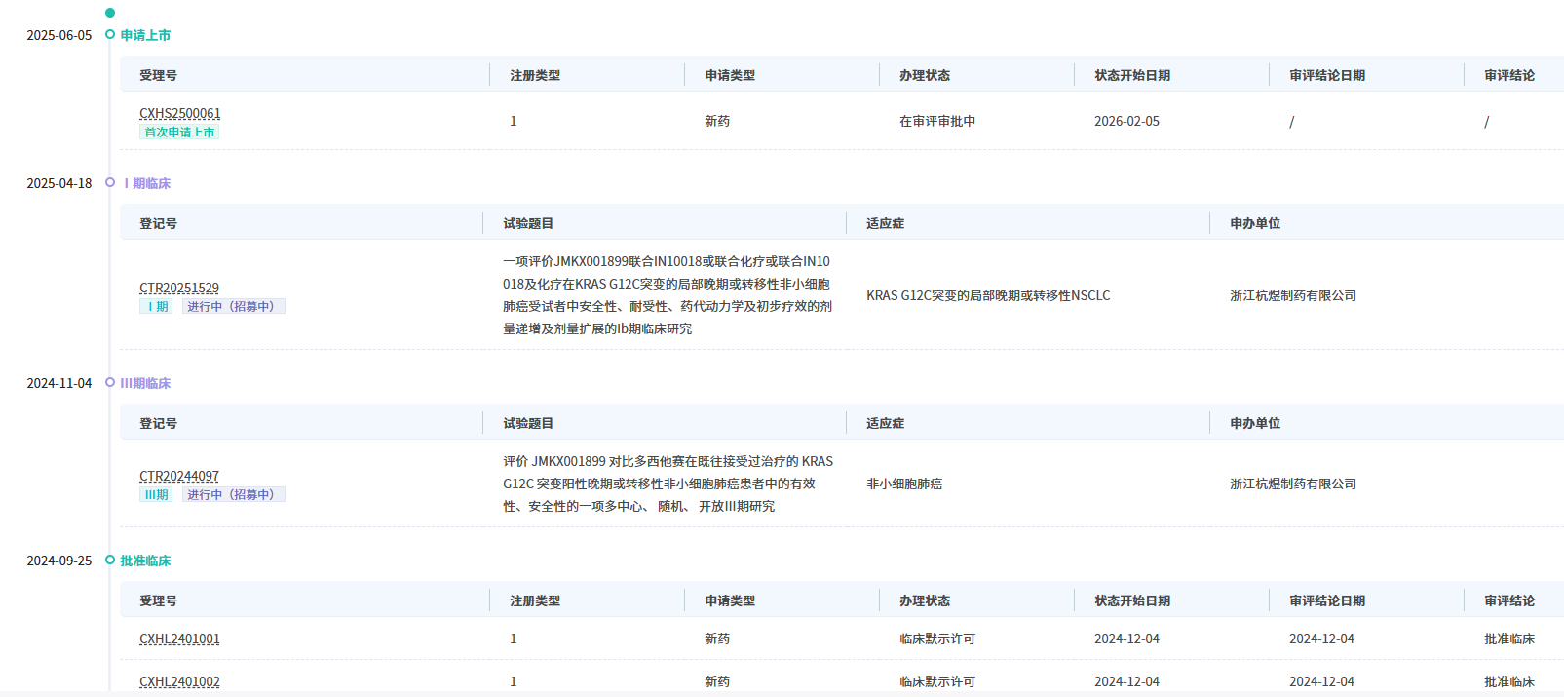
Task: Click the 在审评审批中 status cell
Action: [x=937, y=121]
